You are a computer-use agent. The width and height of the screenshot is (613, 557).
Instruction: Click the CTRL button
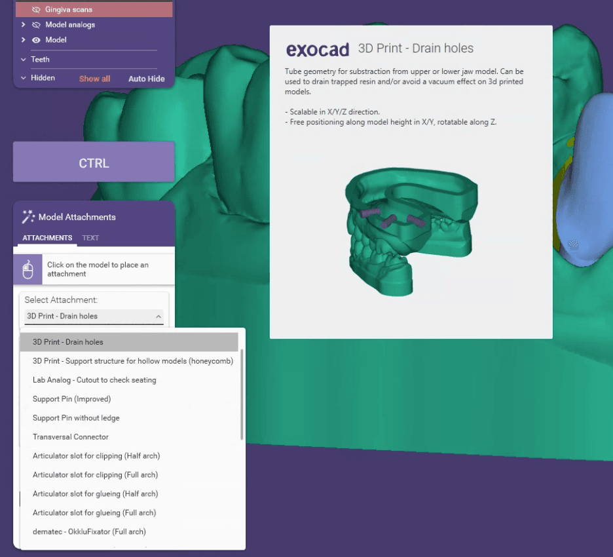click(x=94, y=163)
